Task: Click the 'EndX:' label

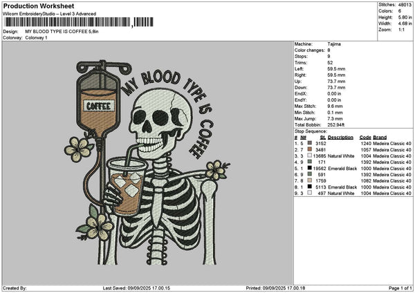Action: tap(300, 94)
